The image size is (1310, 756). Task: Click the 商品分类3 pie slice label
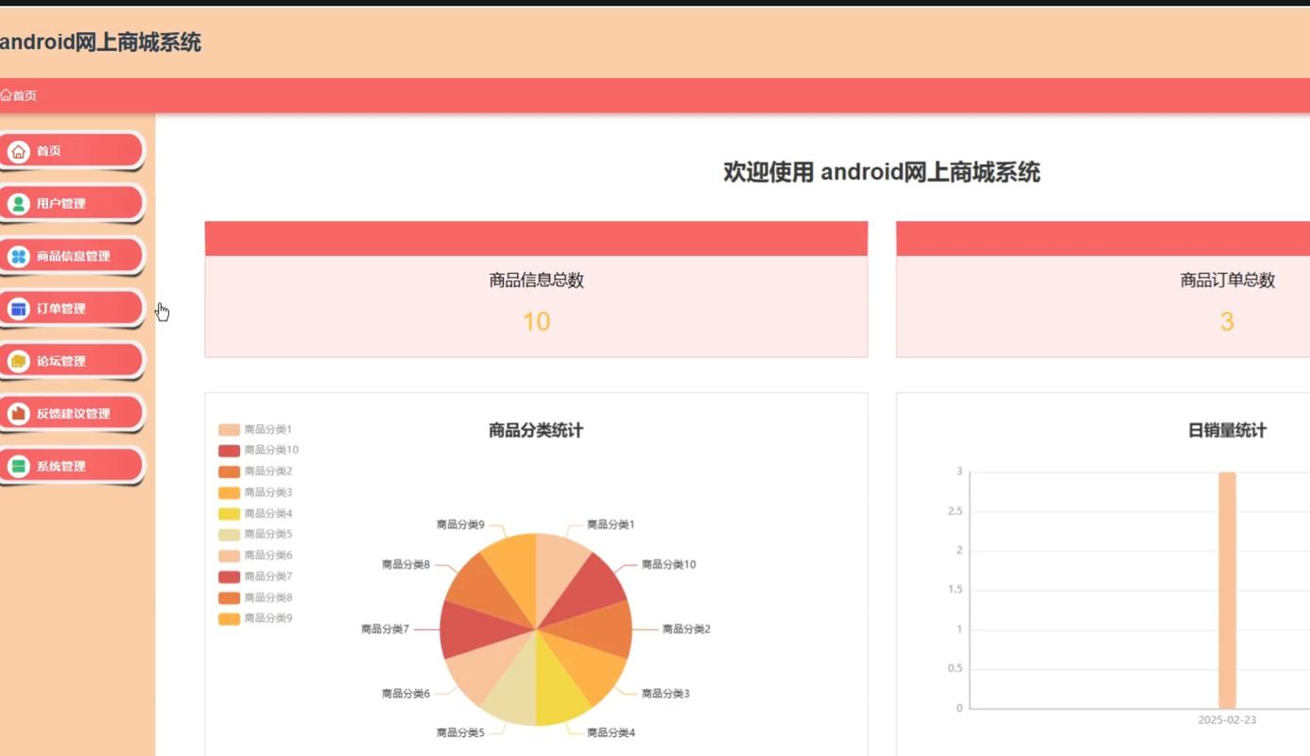[x=665, y=694]
